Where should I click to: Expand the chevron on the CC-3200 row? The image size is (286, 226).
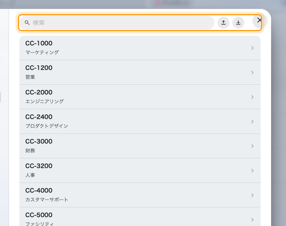point(252,171)
